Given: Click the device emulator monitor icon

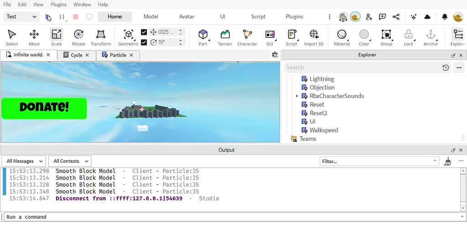Looking at the screenshot, I should [89, 17].
